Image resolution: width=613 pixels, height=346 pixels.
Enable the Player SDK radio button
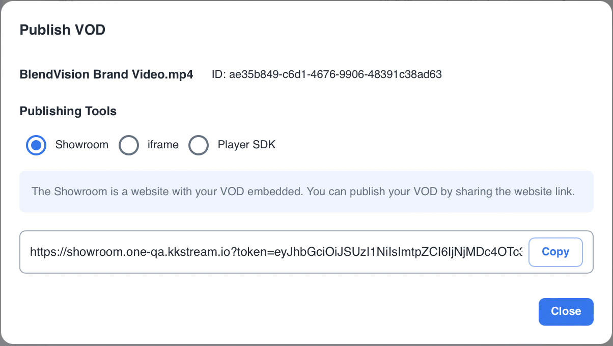(x=199, y=145)
